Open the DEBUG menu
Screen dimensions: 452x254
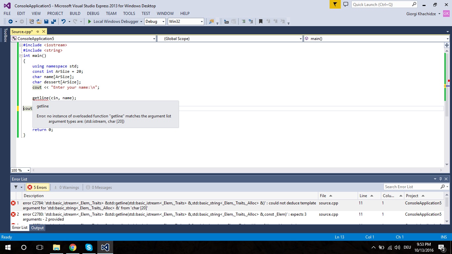93,14
